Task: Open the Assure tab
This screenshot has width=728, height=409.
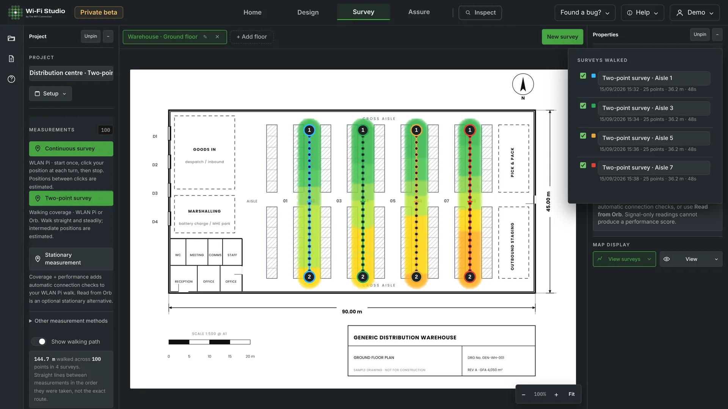Action: click(x=419, y=12)
